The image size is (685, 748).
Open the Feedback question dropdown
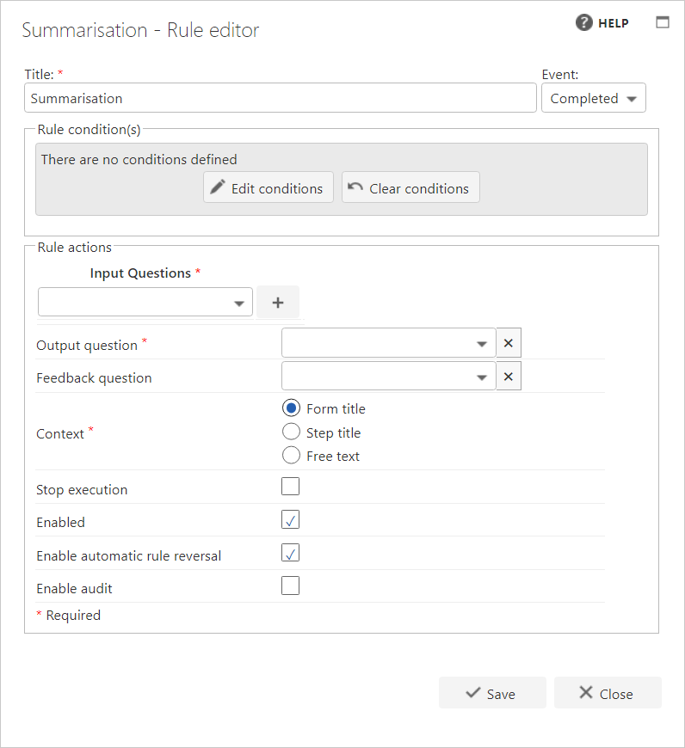coord(389,377)
